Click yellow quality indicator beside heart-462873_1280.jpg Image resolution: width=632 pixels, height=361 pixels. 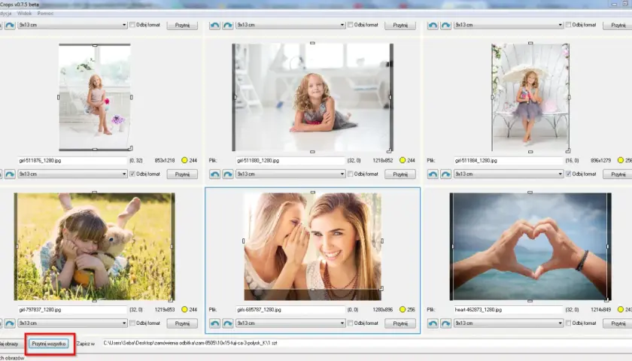(621, 309)
